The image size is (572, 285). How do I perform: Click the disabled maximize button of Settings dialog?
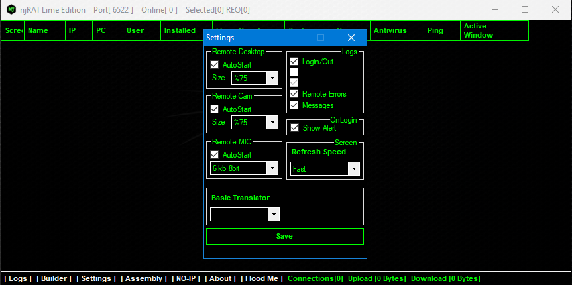321,38
